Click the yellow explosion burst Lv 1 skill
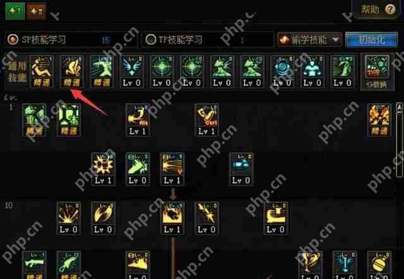Viewport: 404px width, 279px height. pyautogui.click(x=103, y=169)
